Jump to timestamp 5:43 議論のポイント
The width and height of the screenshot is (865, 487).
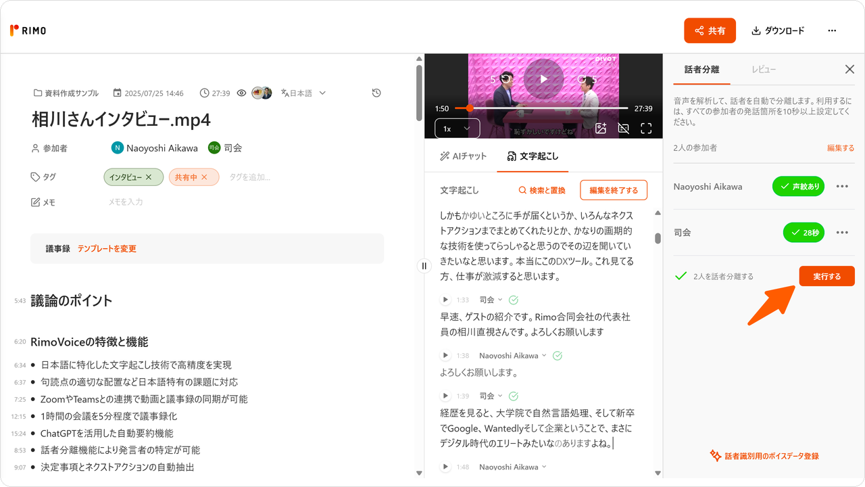(20, 300)
